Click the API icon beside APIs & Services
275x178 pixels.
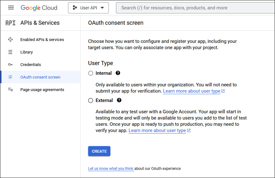(x=10, y=23)
